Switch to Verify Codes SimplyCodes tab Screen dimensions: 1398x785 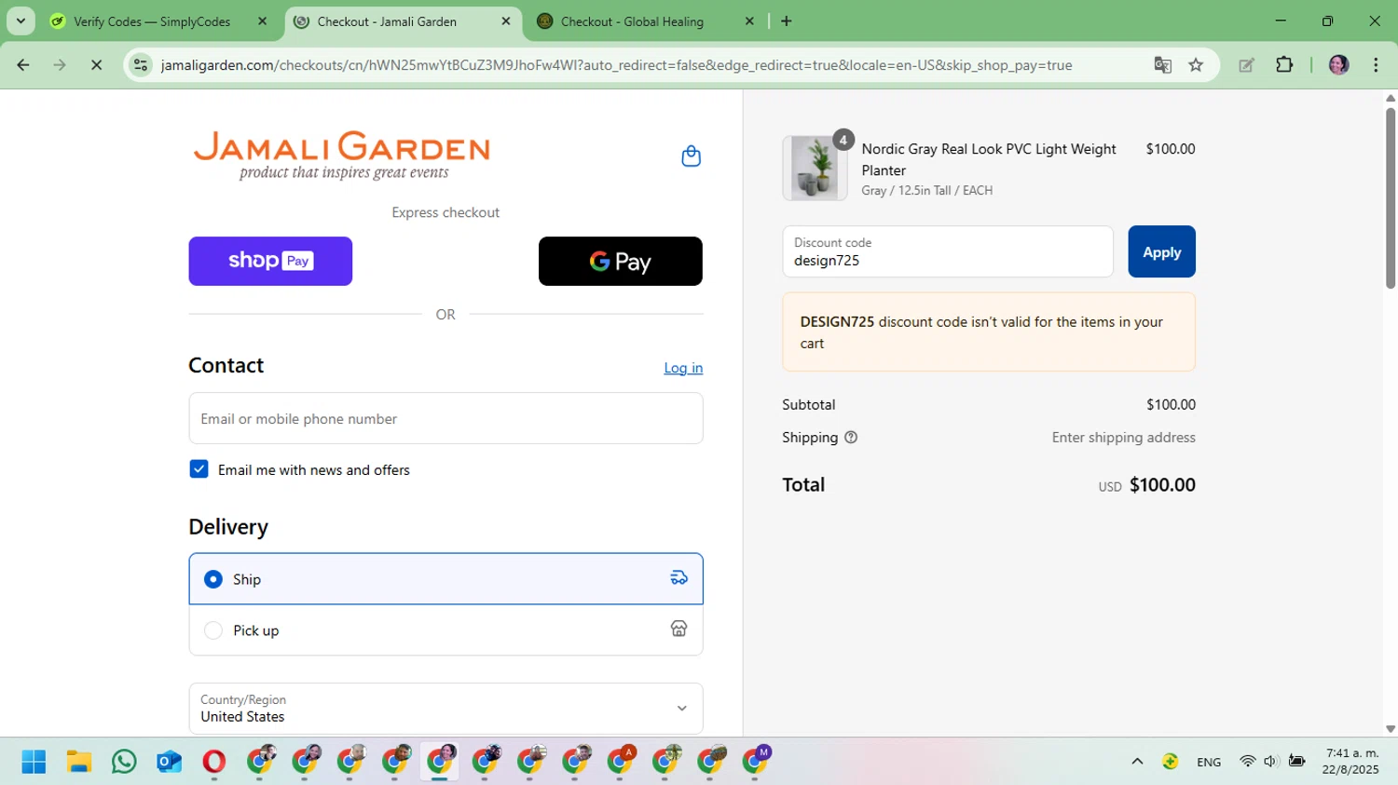pos(152,21)
